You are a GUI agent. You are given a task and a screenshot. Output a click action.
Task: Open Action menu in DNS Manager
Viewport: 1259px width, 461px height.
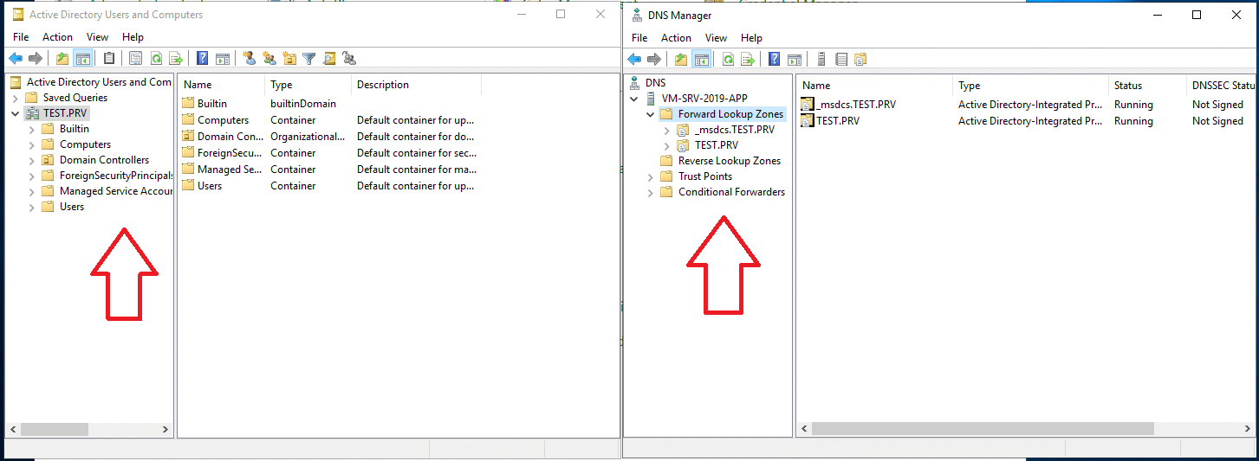tap(677, 38)
